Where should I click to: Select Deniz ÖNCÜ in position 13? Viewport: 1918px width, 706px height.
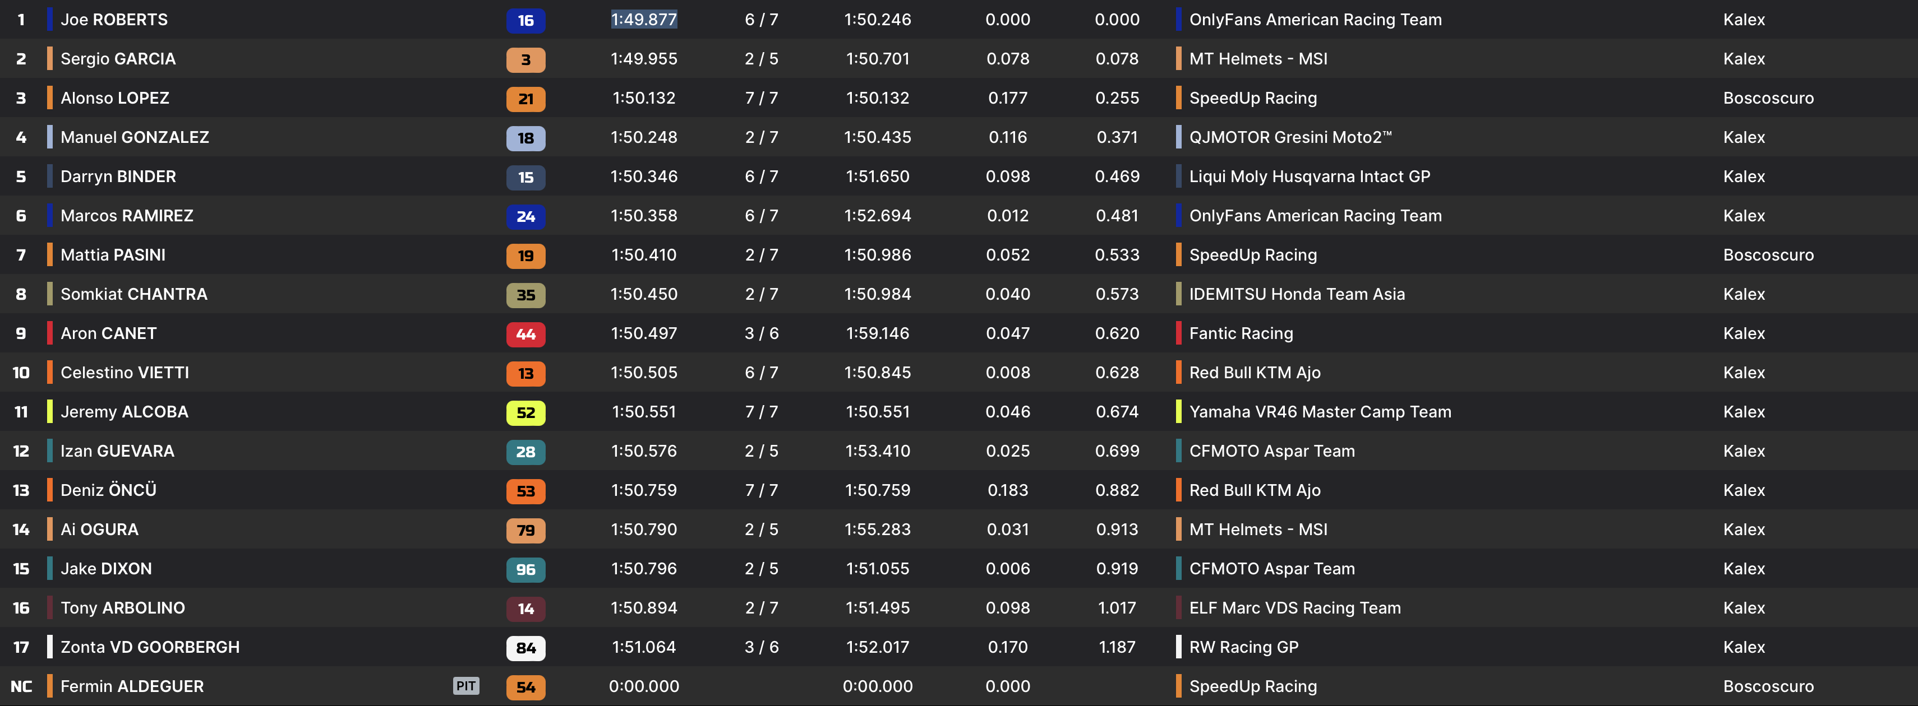(x=109, y=490)
